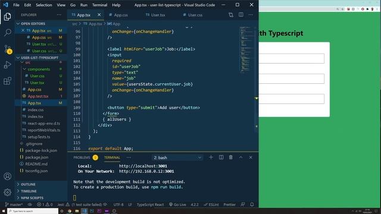Open the Explorer view in activity bar
This screenshot has width=381, height=214.
(x=7, y=17)
